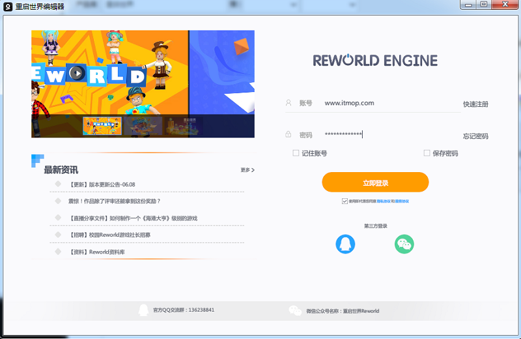Uncheck the agreement consent checkbox
The width and height of the screenshot is (521, 339).
point(345,201)
